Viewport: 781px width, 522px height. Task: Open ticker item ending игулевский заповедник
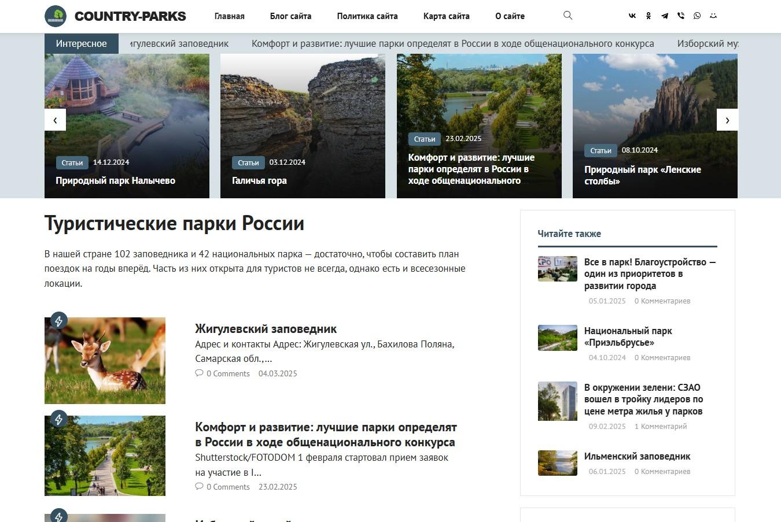coord(179,43)
